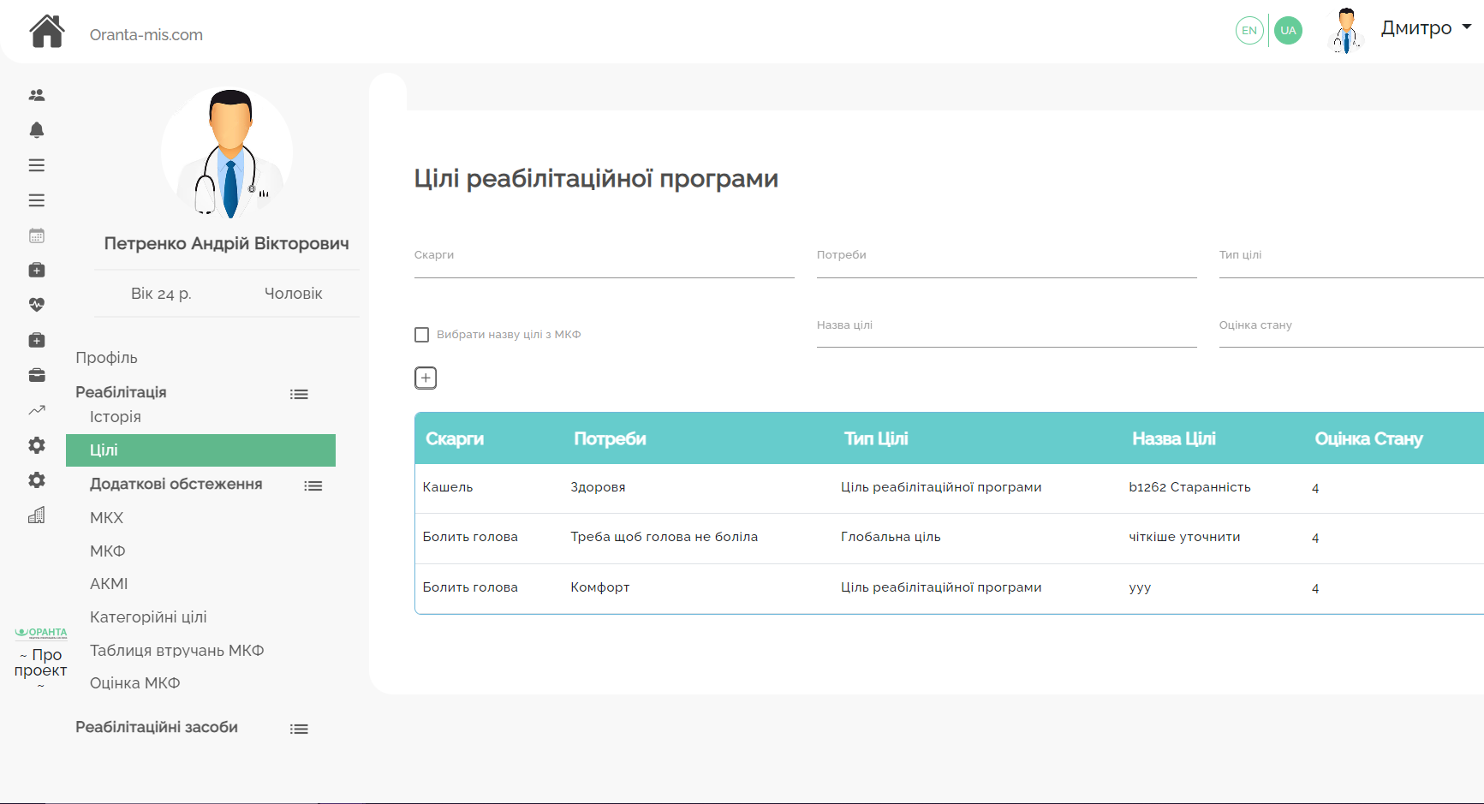Click the heartbeat icon in sidebar
Screen dimensions: 1484x804
click(37, 305)
